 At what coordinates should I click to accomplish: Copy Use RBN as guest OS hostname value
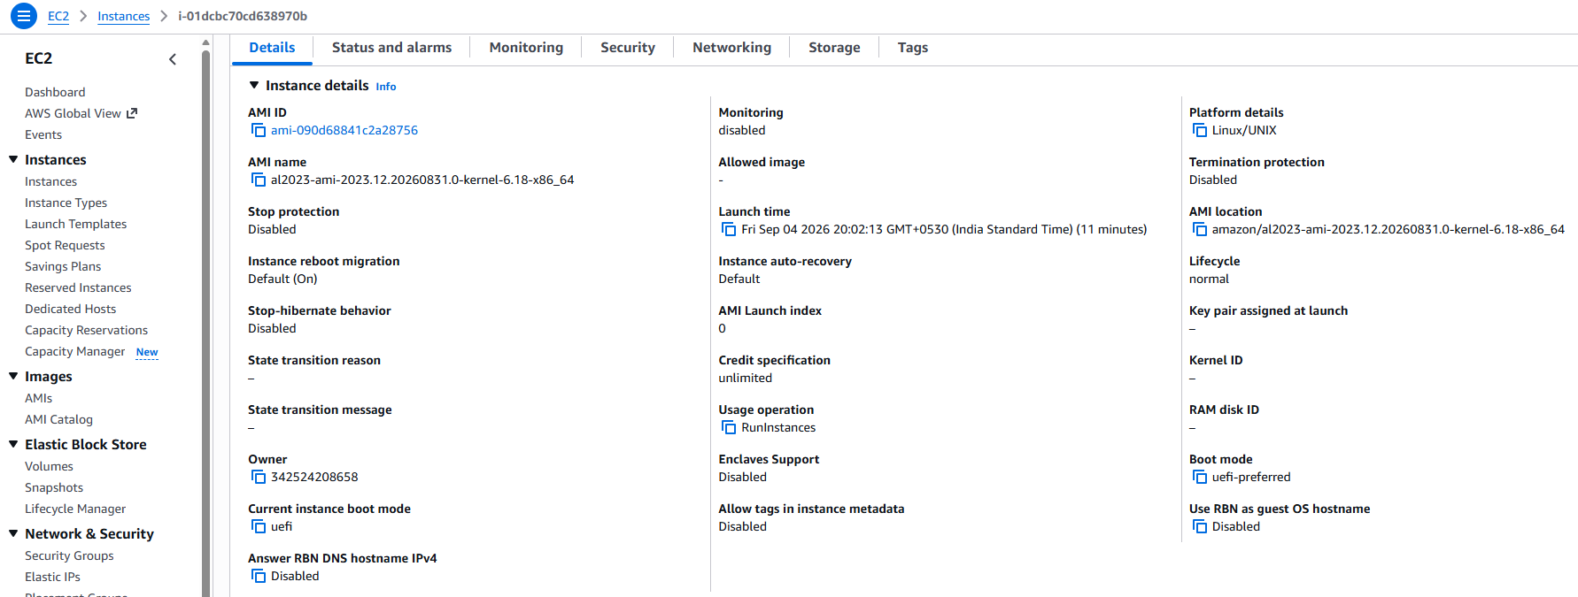click(x=1200, y=526)
